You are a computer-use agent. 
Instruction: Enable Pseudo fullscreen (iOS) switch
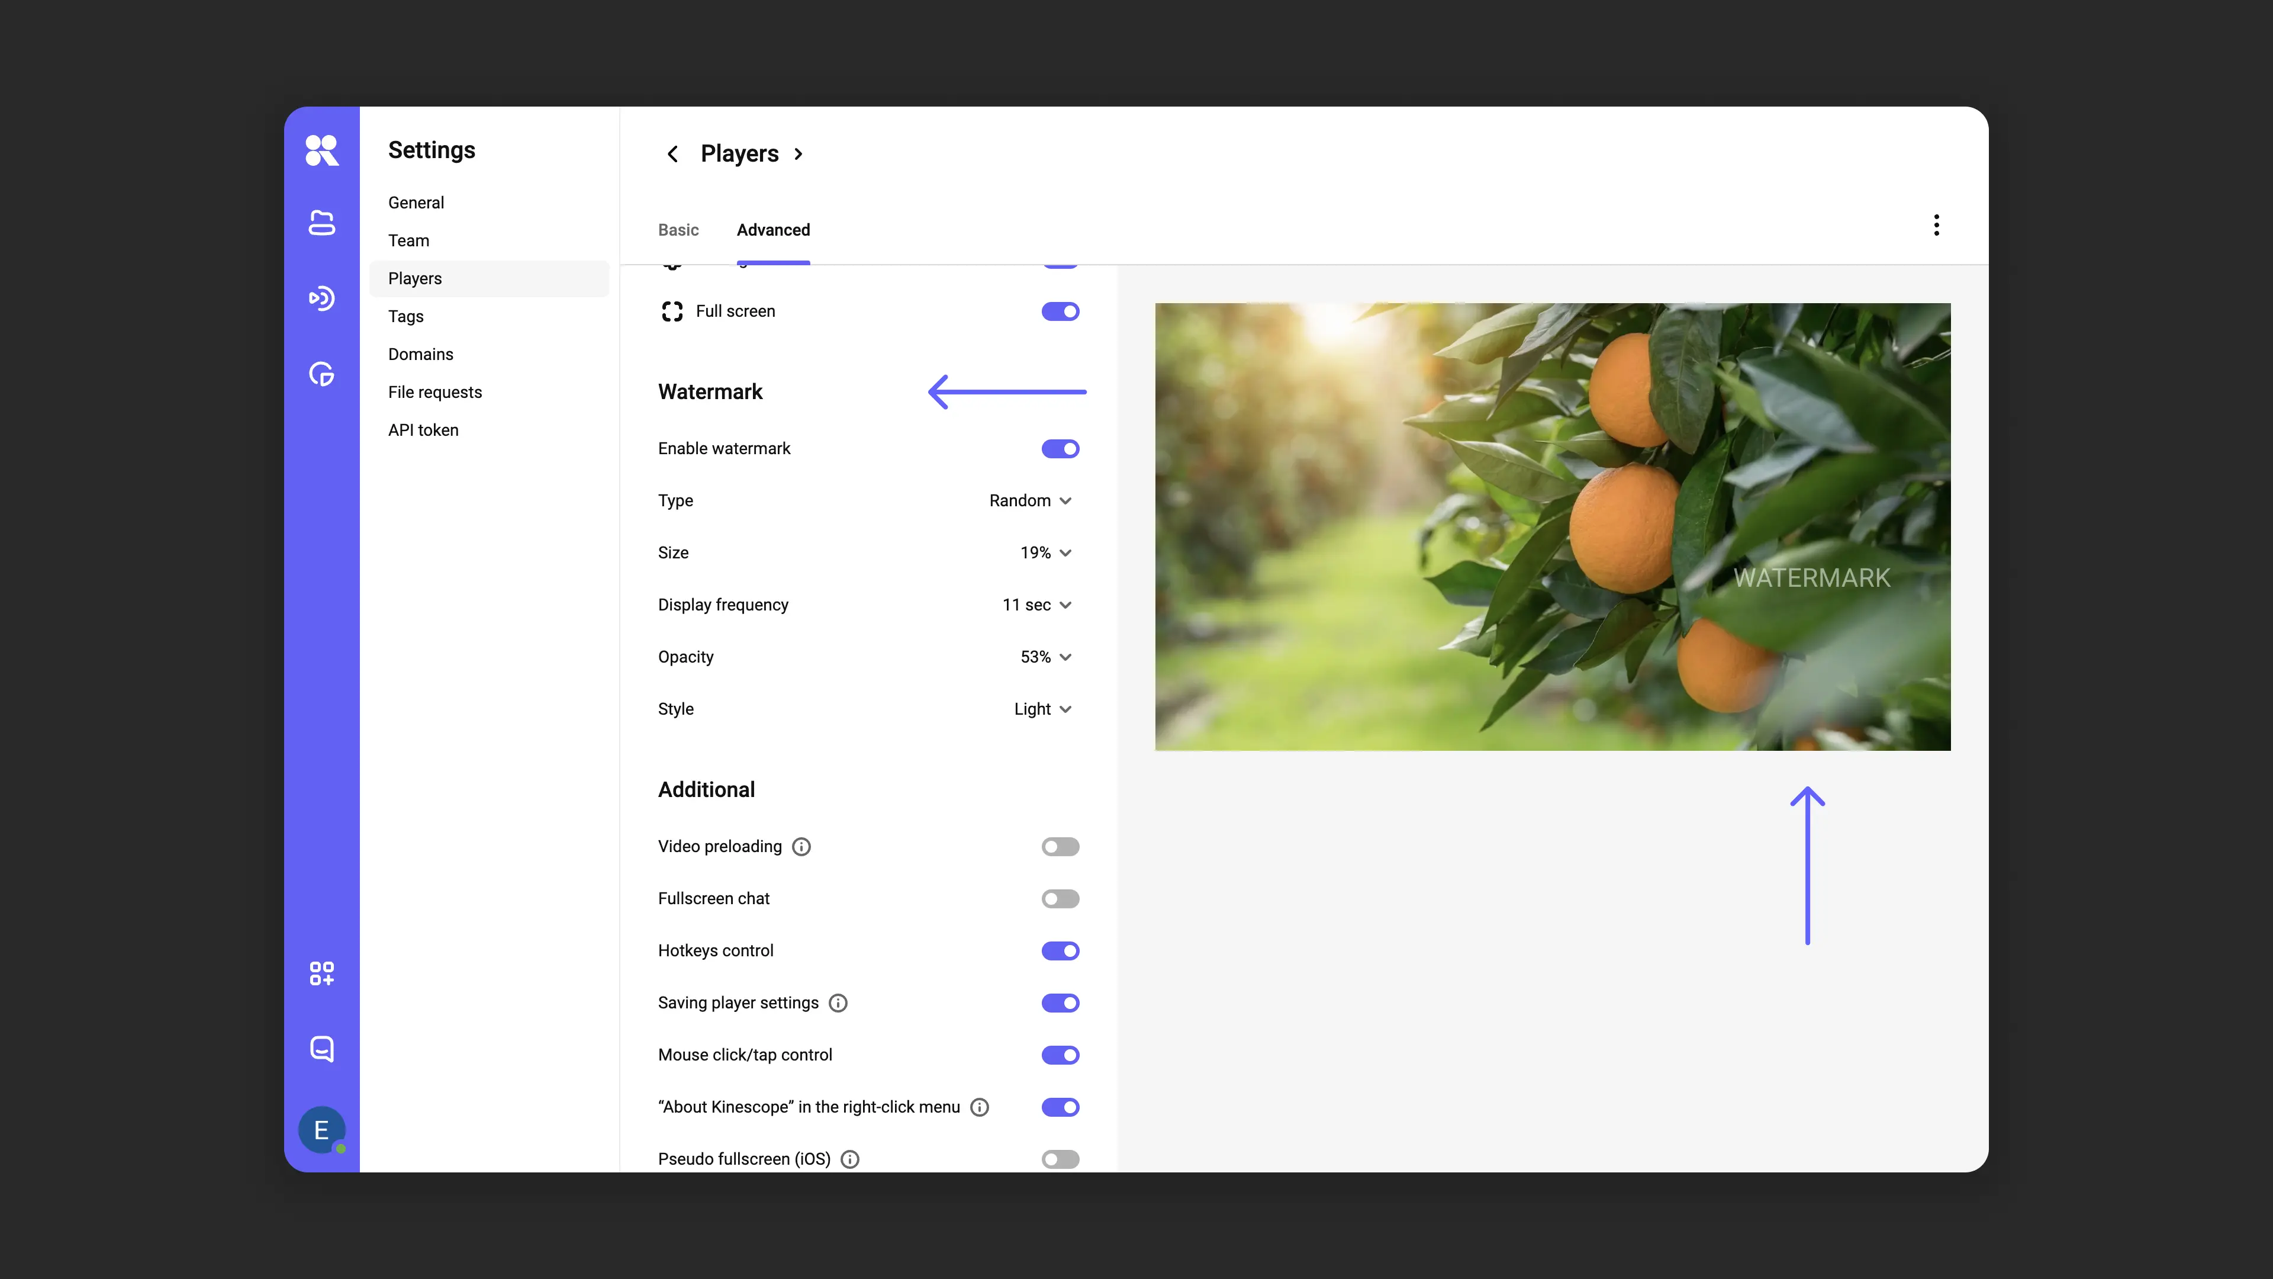click(x=1060, y=1159)
